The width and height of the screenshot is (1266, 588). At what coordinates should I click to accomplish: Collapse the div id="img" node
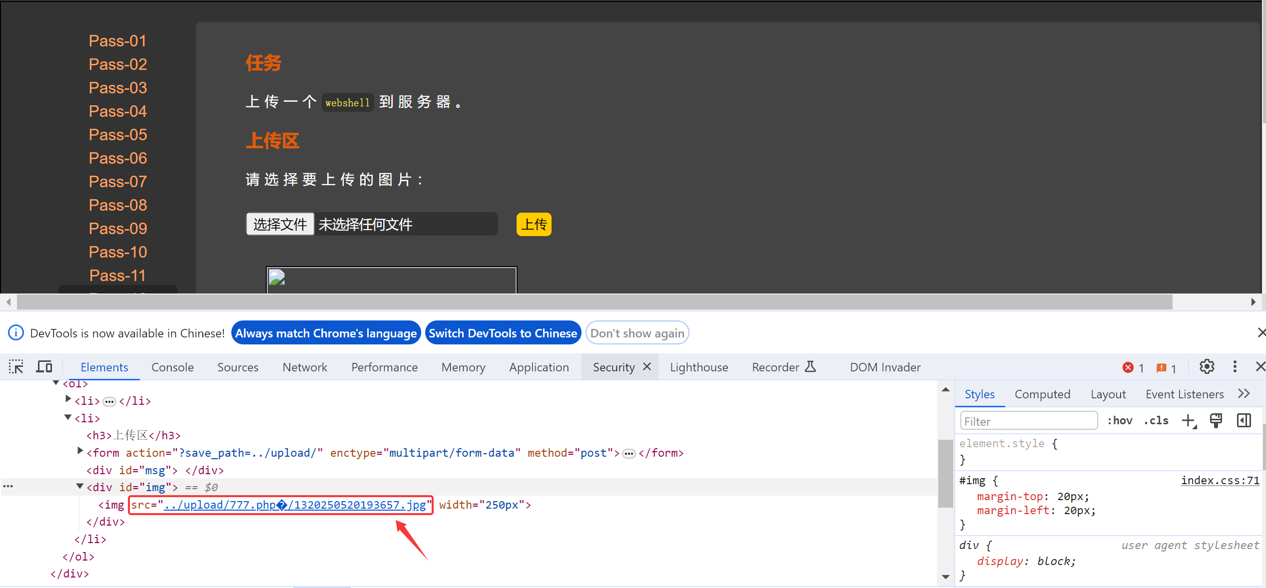(x=80, y=486)
